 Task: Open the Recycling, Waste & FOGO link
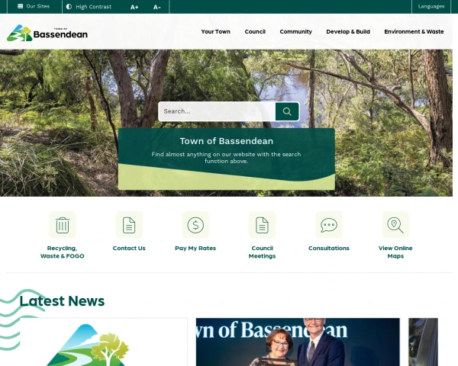point(63,252)
